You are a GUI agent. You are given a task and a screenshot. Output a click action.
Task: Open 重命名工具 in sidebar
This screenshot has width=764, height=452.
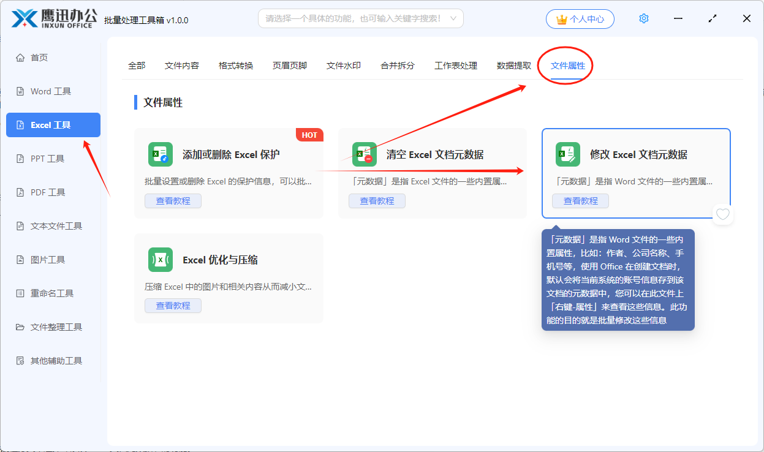[52, 293]
